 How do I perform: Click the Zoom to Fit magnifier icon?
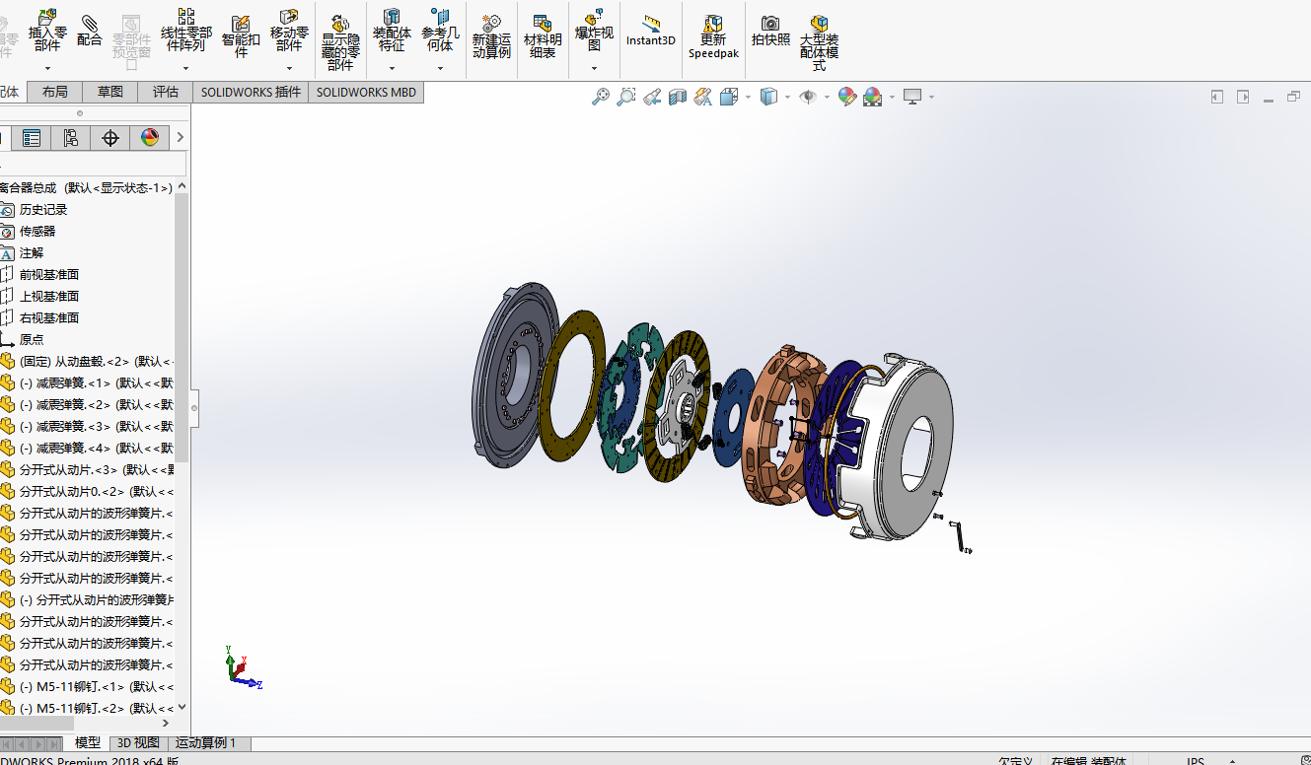coord(600,97)
